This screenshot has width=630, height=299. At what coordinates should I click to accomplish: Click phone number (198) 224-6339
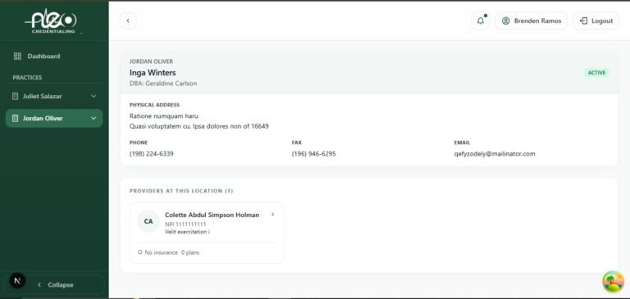pyautogui.click(x=152, y=154)
